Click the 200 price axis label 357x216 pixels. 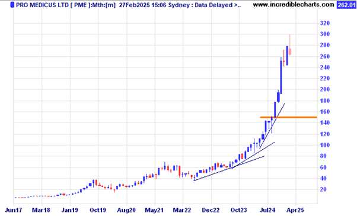click(325, 89)
